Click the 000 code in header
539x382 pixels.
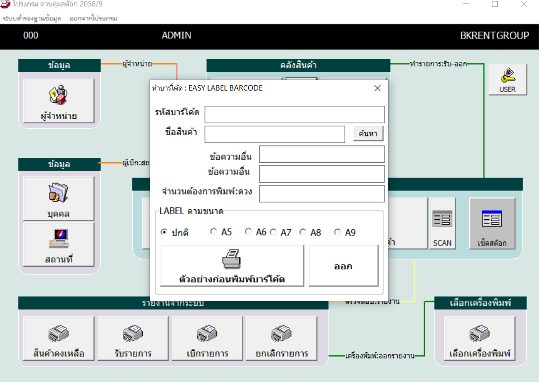coord(31,35)
